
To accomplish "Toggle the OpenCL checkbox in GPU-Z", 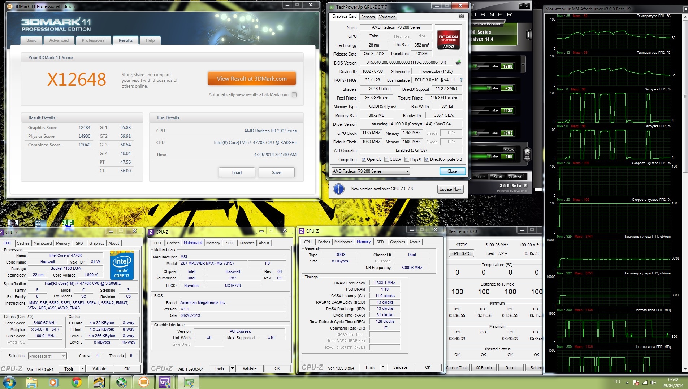I will 364,159.
